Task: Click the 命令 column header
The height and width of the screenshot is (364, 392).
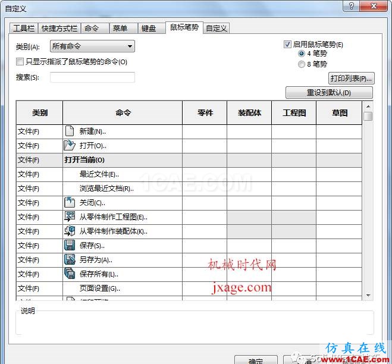Action: (x=123, y=113)
